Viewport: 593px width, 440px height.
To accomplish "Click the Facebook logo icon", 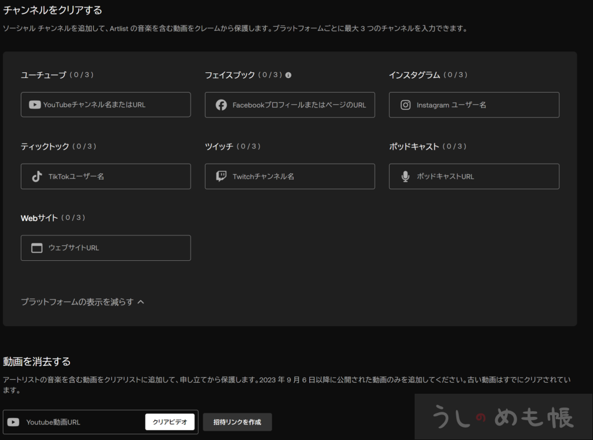I will click(221, 105).
